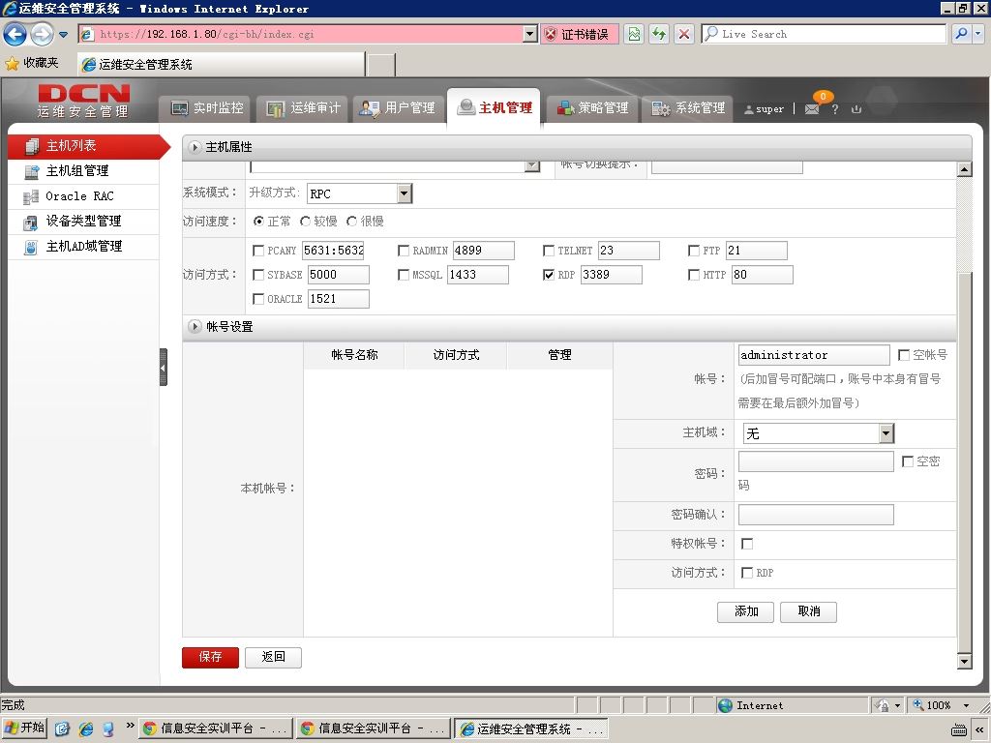Click the 帐号 administrator input field
Screen dimensions: 991x743
click(814, 355)
